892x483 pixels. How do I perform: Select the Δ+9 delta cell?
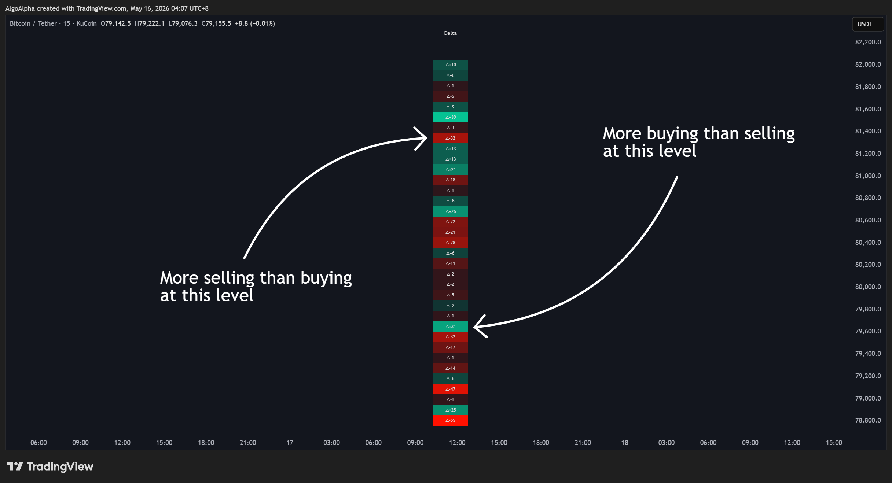450,107
